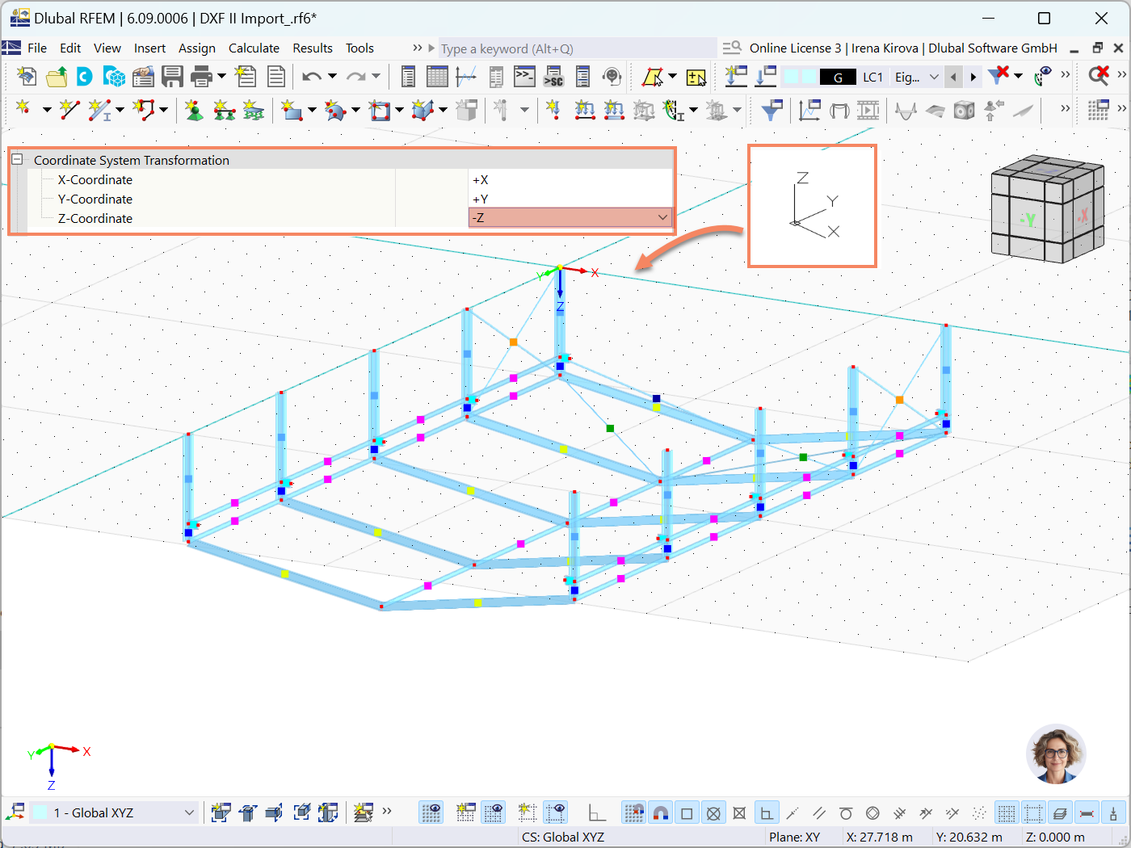Click the Type a keyword search field
The width and height of the screenshot is (1131, 848).
tap(565, 48)
